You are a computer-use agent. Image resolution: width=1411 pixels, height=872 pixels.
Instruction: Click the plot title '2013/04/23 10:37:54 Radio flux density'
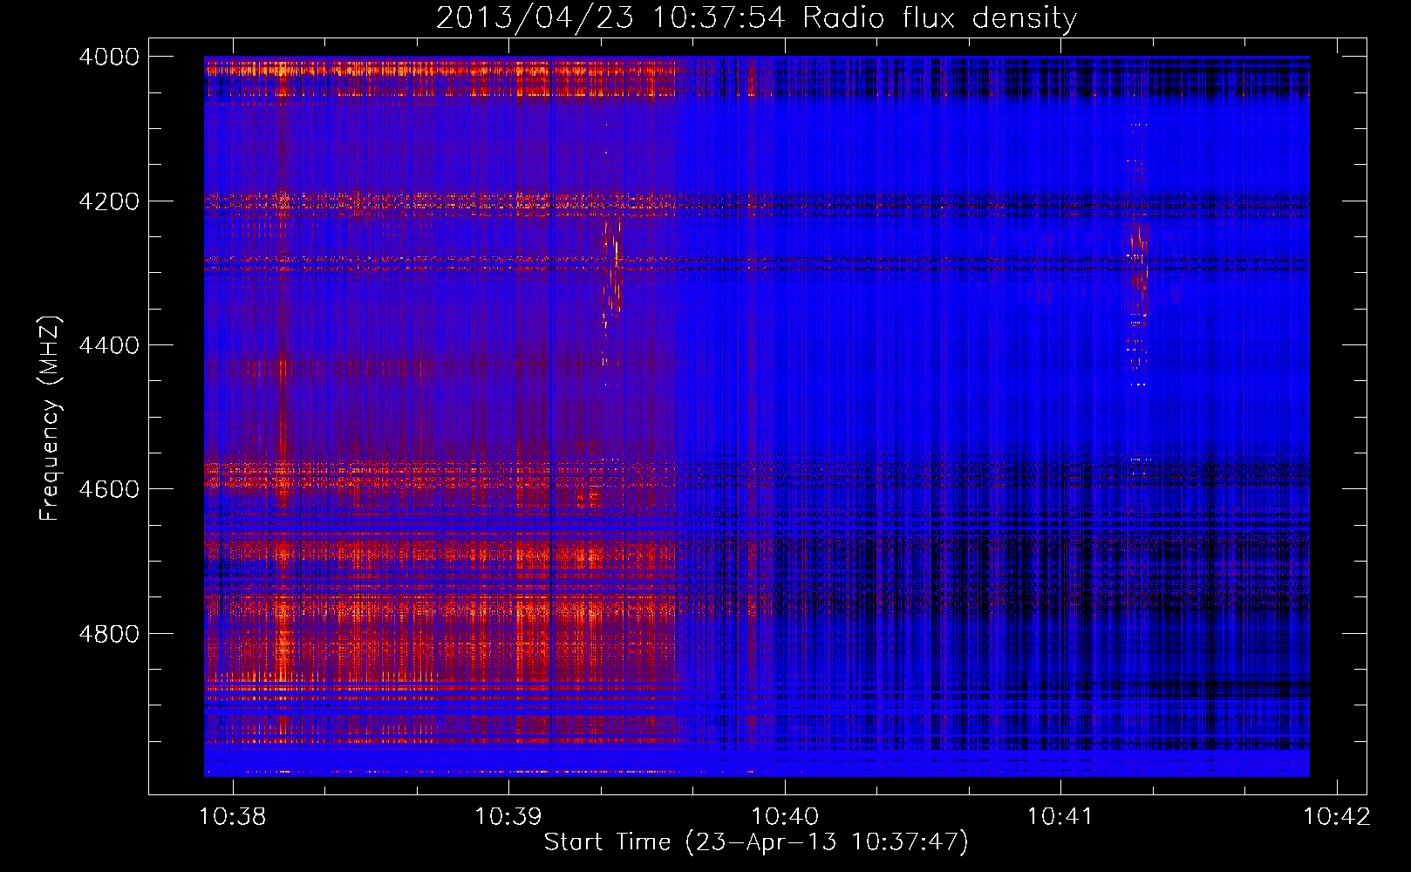[756, 17]
